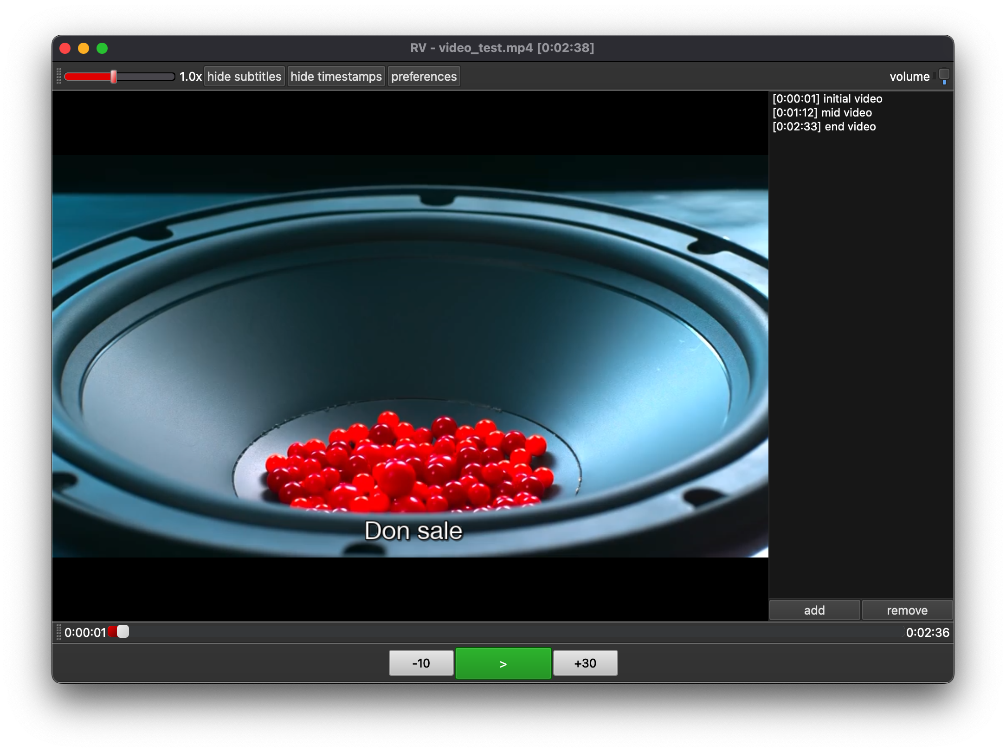Click the volume slider knob

click(944, 74)
